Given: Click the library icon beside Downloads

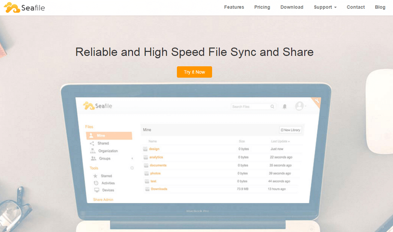Looking at the screenshot, I should point(147,189).
